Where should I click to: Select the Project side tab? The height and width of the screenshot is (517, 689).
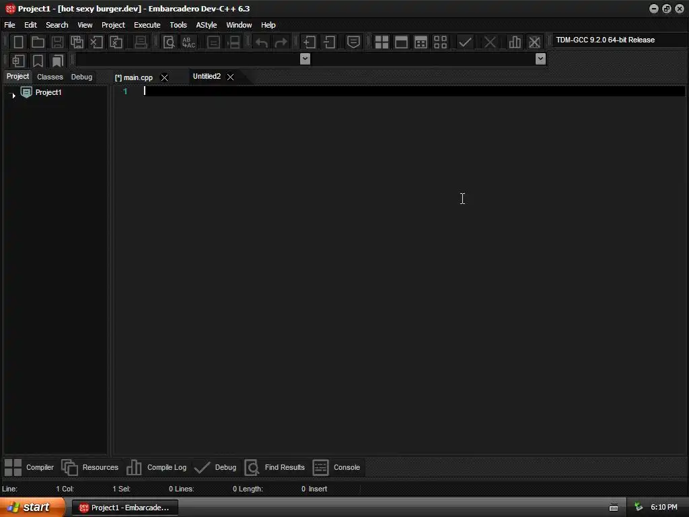17,77
